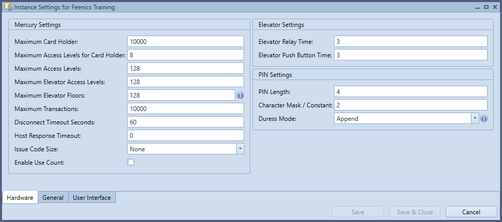This screenshot has height=222, width=502.
Task: Click the Elevator Relay Time field
Action: [410, 41]
